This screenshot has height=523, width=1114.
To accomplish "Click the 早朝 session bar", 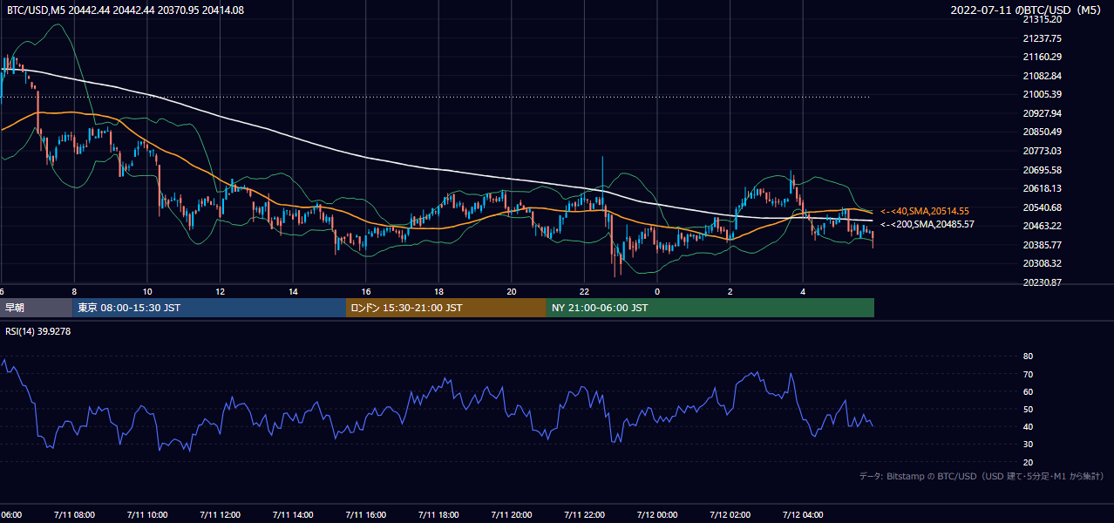I will (37, 308).
